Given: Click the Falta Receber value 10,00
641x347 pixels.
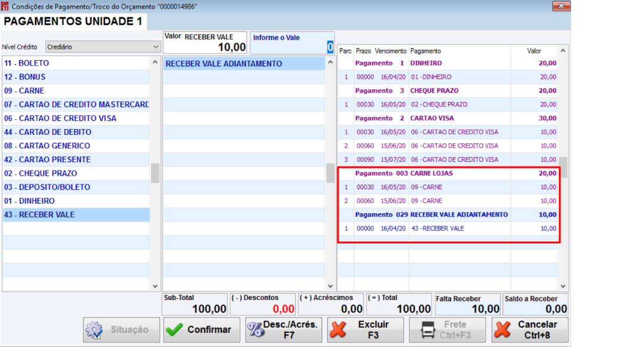Looking at the screenshot, I should tap(485, 309).
